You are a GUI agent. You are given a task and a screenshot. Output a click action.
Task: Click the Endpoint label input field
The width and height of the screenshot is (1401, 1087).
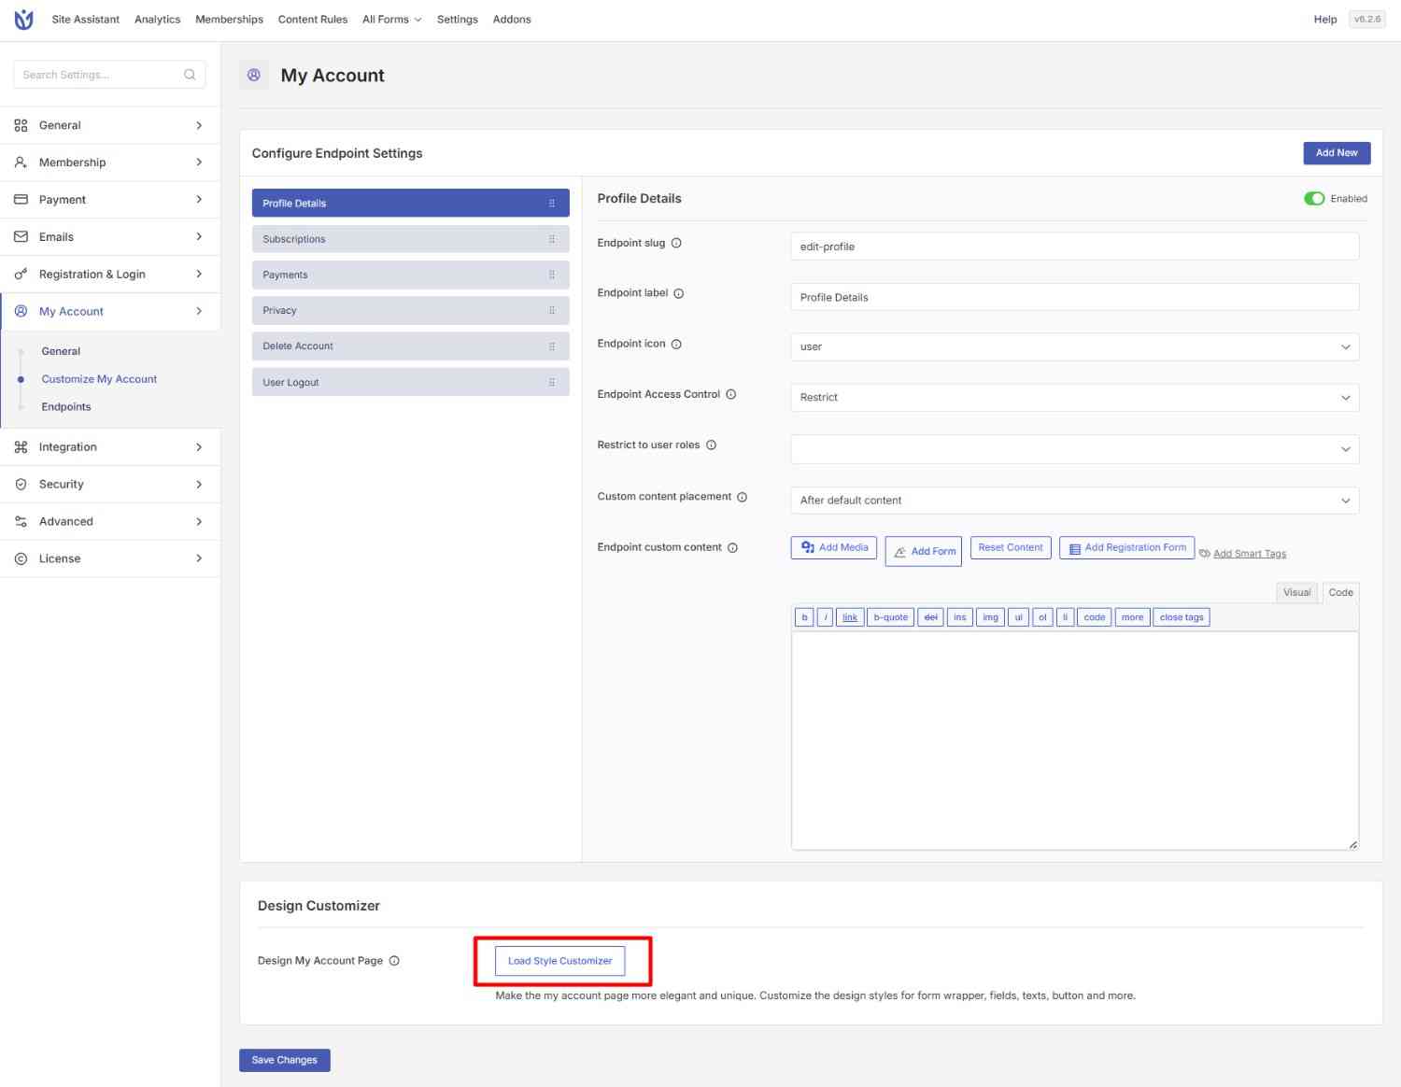coord(1074,297)
